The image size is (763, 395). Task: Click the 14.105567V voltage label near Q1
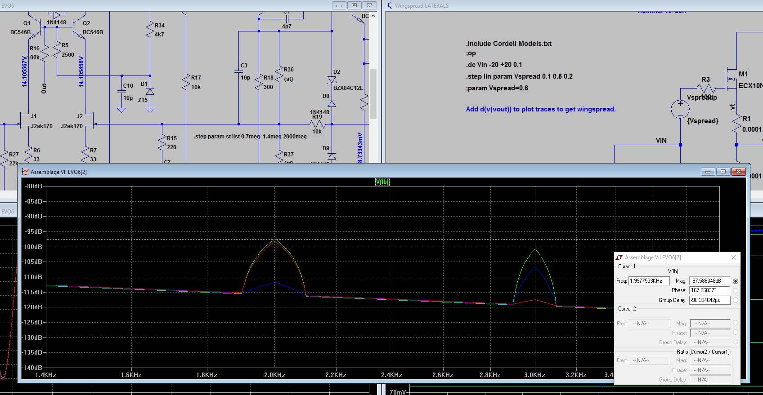24,71
